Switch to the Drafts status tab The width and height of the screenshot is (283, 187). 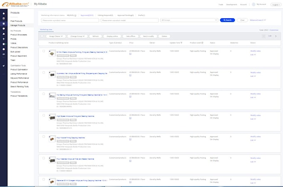tap(141, 15)
